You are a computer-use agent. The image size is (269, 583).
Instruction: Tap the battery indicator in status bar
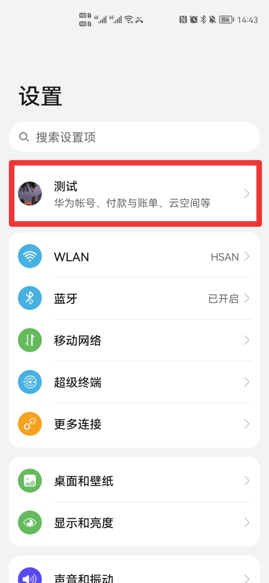tap(225, 20)
